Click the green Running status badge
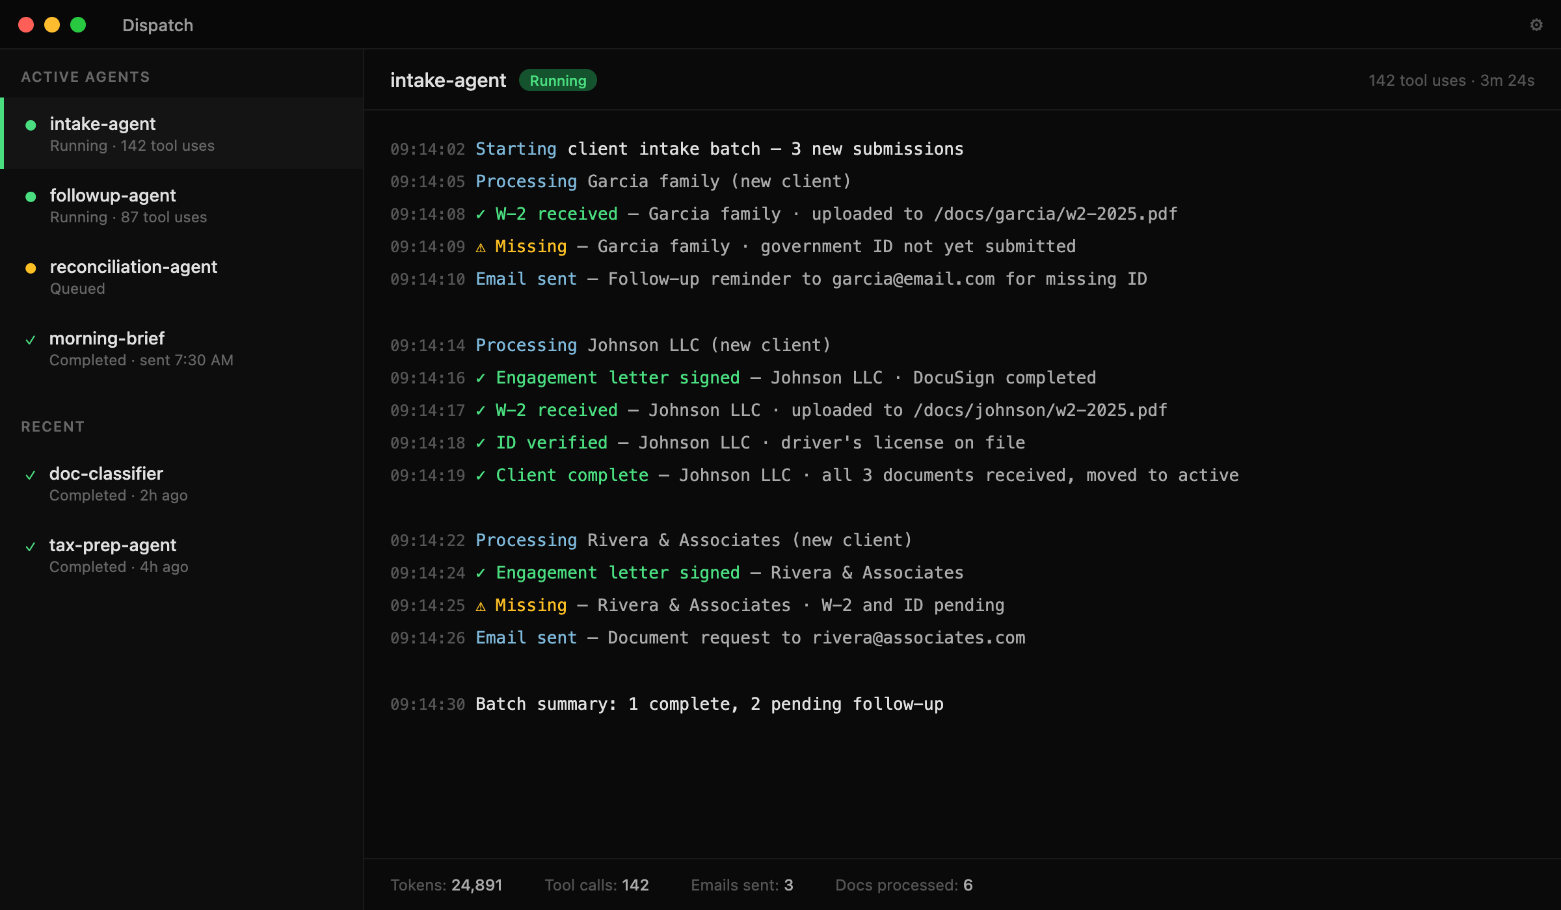 pos(558,80)
